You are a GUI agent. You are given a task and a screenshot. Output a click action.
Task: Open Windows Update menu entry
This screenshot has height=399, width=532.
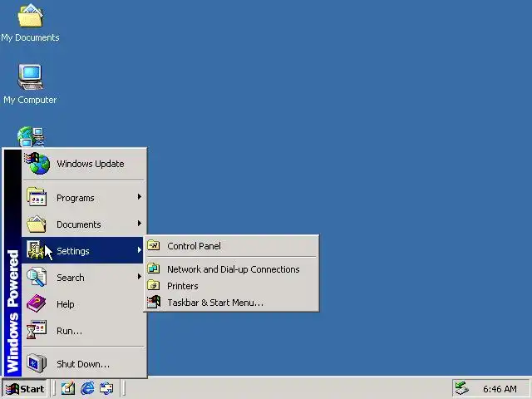(x=84, y=164)
